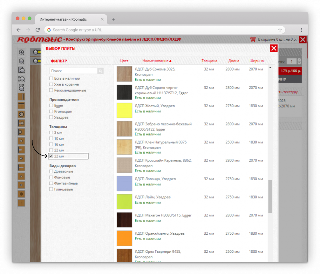The height and width of the screenshot is (274, 320).
Task: Bookmark page with the star icon
Action: 280,30
